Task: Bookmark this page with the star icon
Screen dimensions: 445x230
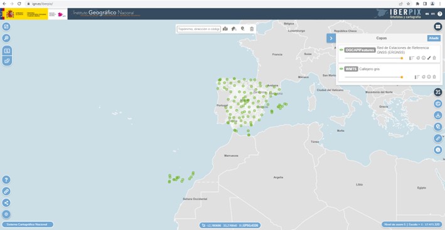Action: pos(408,4)
